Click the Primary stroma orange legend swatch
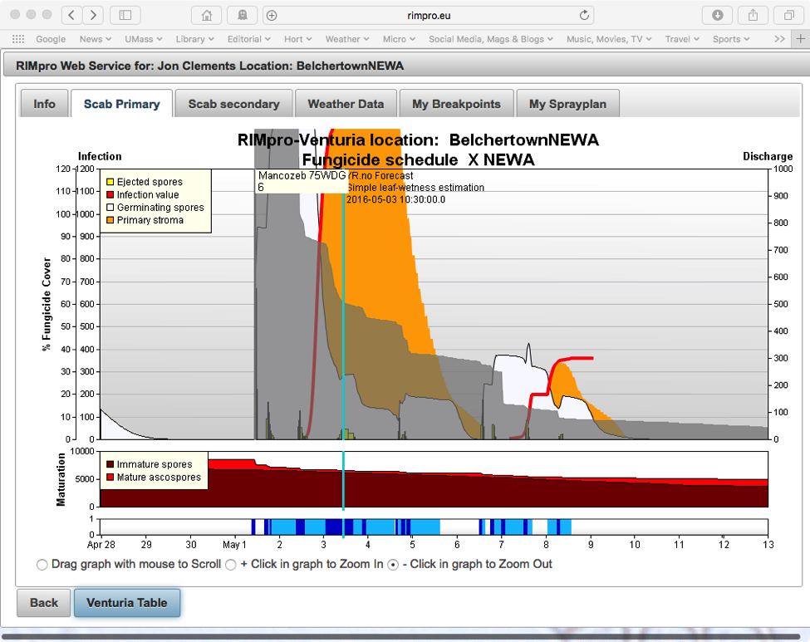Viewport: 810px width, 642px height. click(109, 220)
